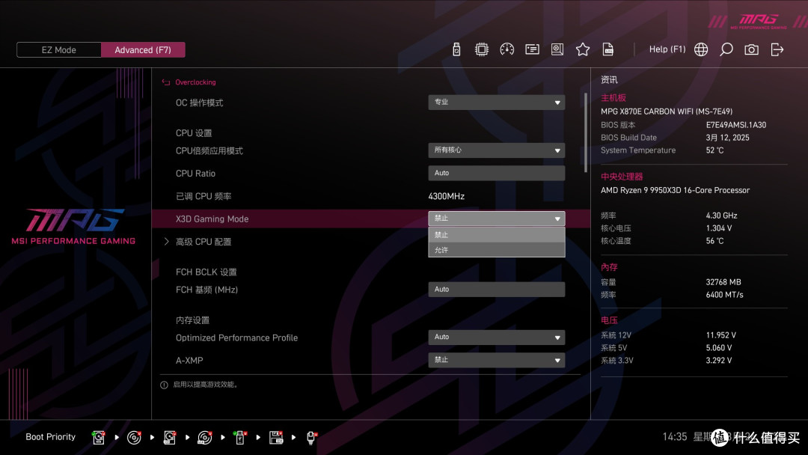Click the 1.304 V core voltage value
This screenshot has height=455, width=808.
coord(719,227)
